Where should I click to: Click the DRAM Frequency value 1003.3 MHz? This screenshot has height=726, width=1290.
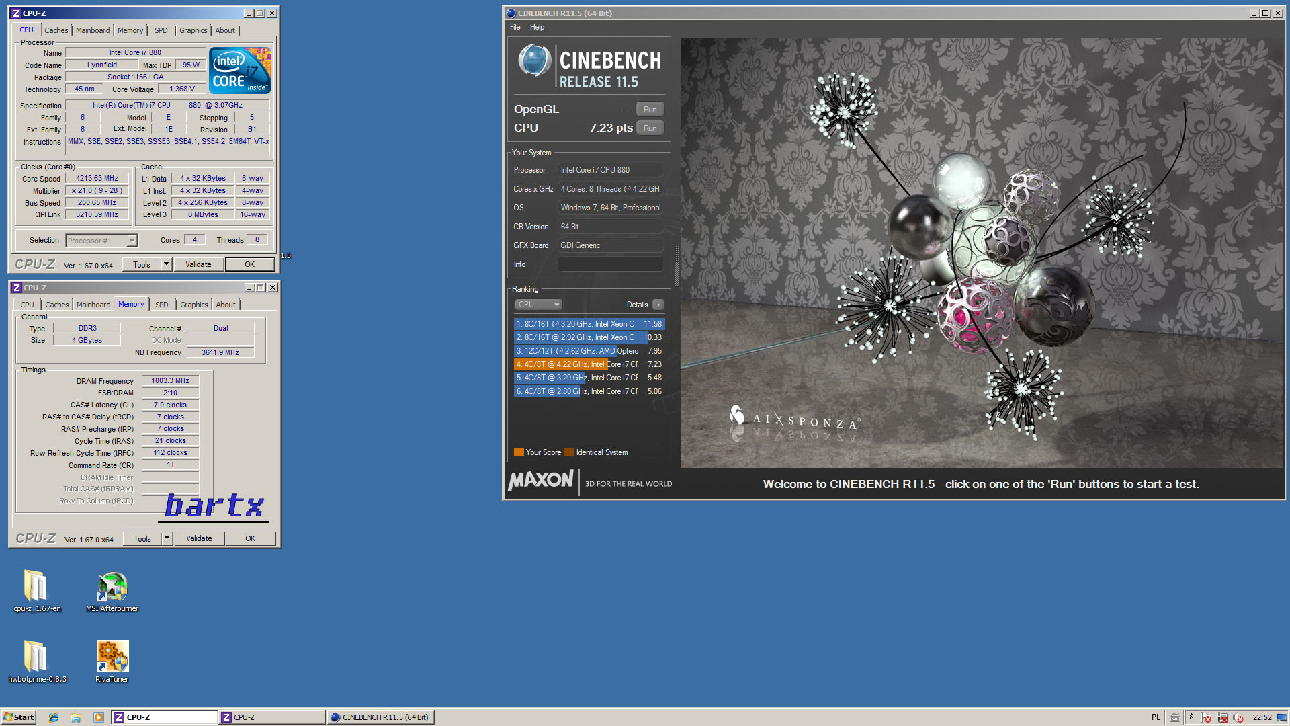pyautogui.click(x=171, y=380)
